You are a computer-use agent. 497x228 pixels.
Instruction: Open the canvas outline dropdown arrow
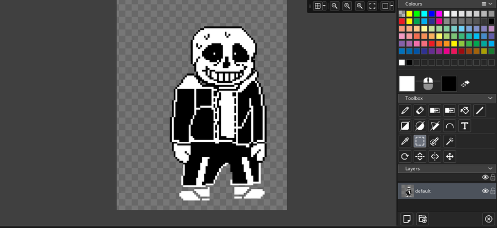coord(392,6)
